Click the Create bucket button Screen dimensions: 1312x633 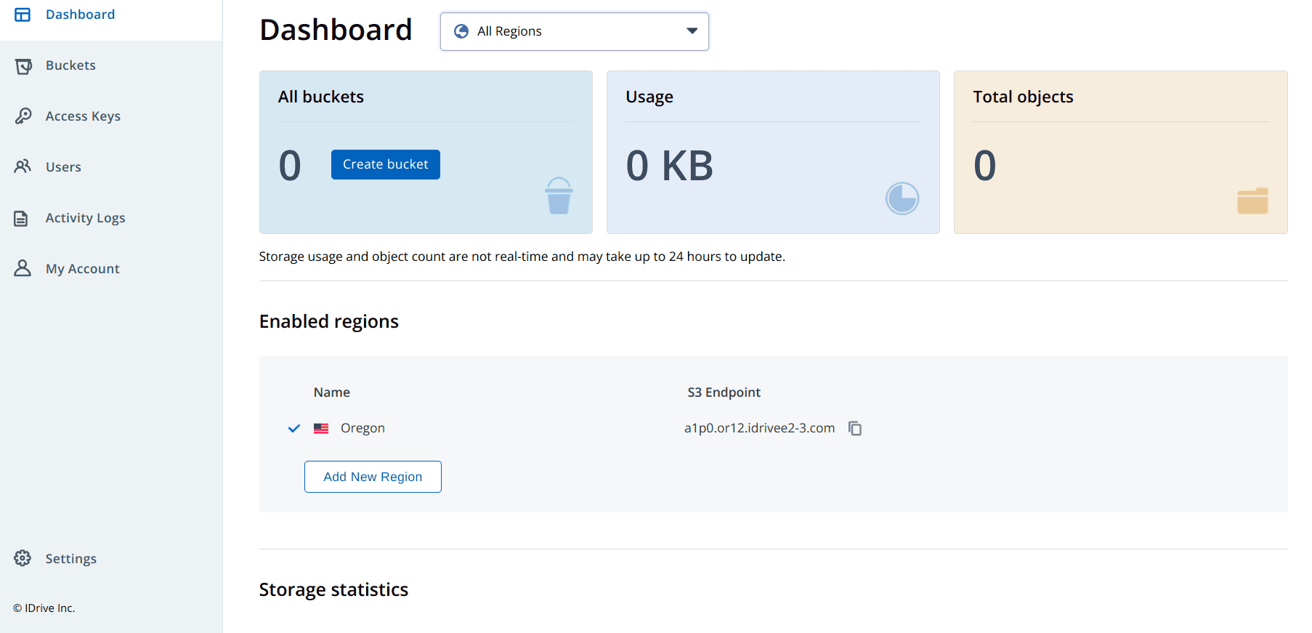click(386, 164)
